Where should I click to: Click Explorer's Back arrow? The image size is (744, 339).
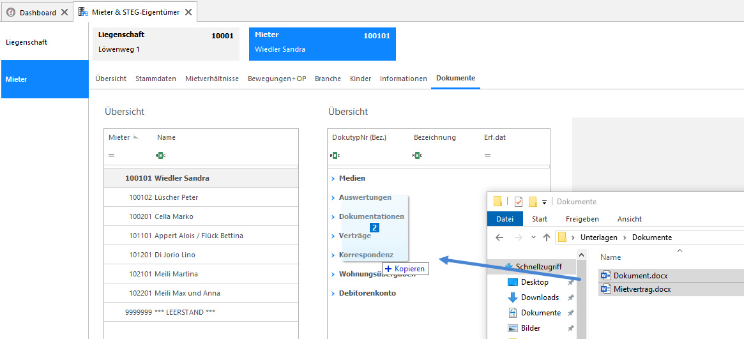point(499,237)
